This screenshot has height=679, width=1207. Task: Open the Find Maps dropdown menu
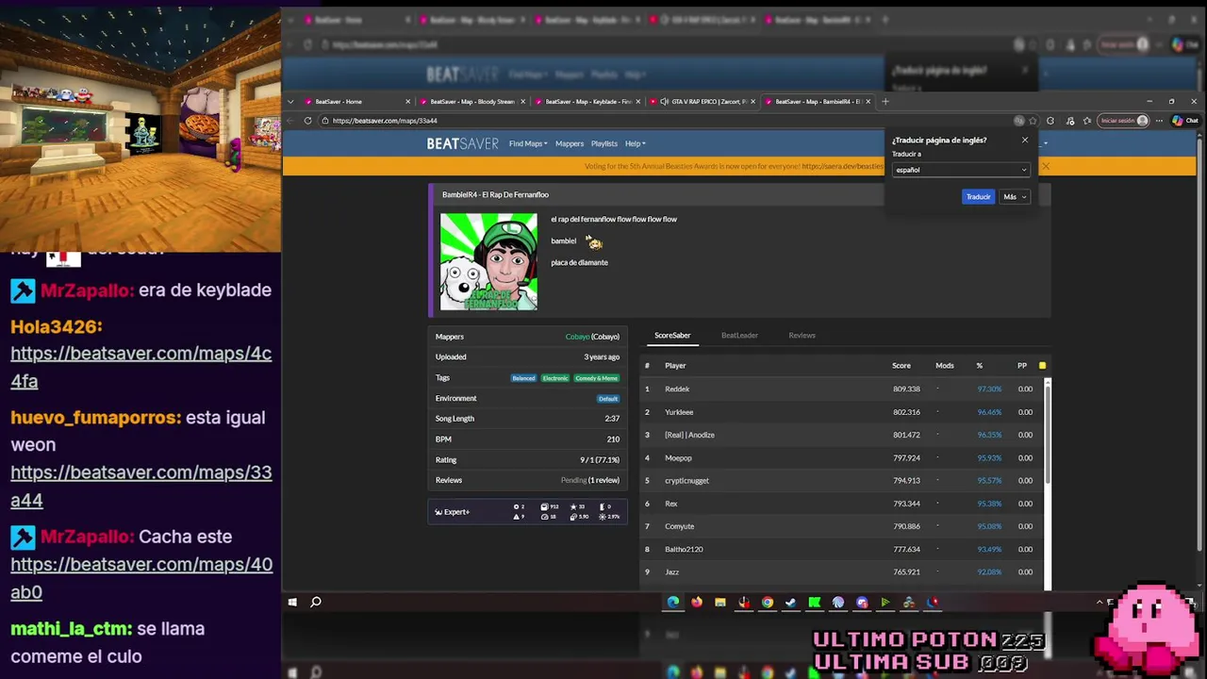(x=528, y=143)
